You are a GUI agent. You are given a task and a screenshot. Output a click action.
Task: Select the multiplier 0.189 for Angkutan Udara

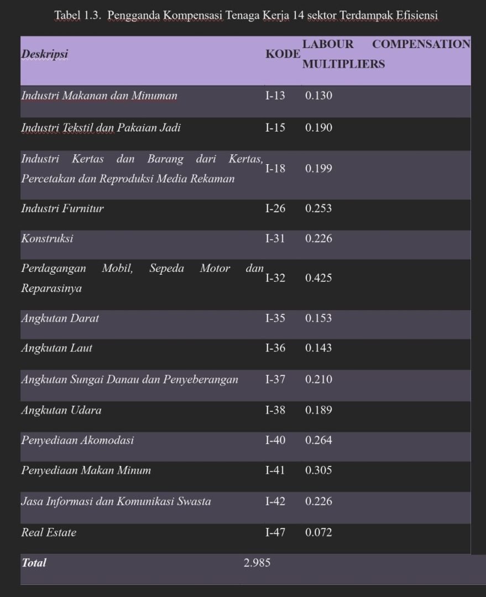pyautogui.click(x=318, y=410)
